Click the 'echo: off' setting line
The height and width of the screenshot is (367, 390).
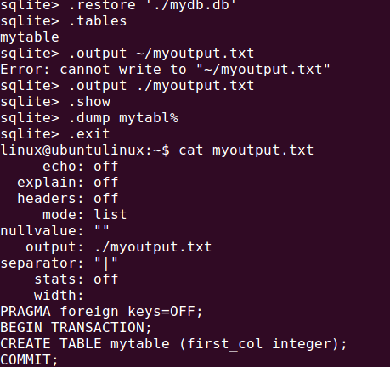pos(81,167)
